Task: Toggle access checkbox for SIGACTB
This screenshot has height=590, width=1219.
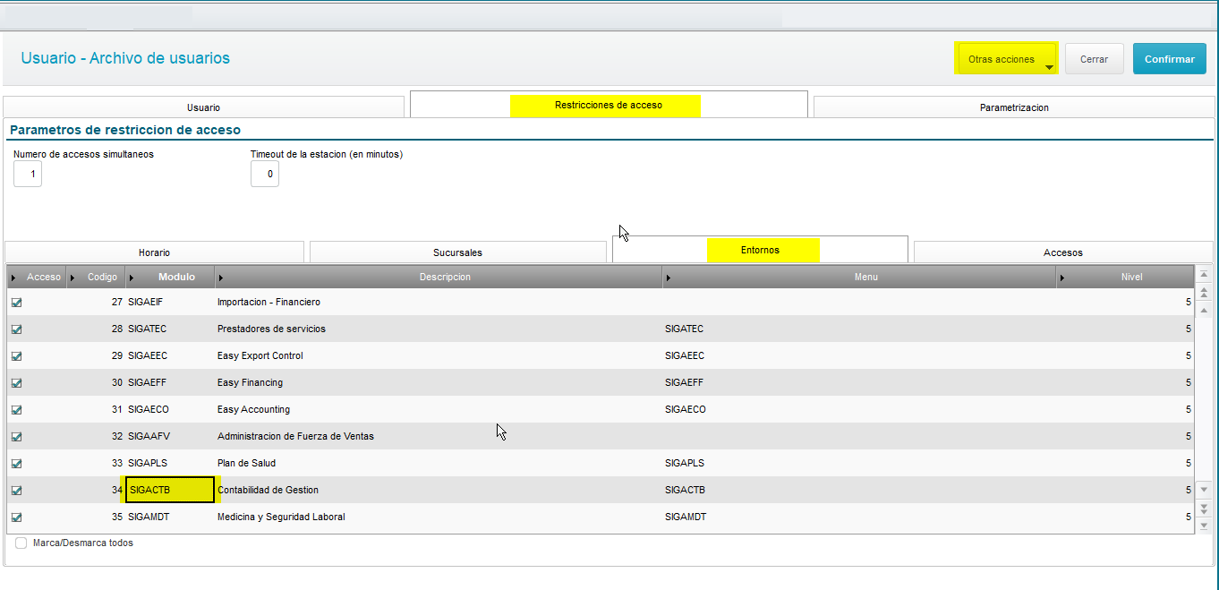Action: 16,491
